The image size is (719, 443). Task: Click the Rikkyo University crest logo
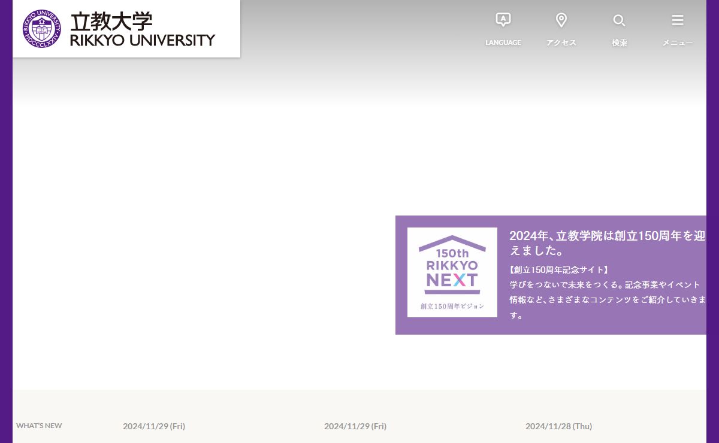tap(42, 29)
